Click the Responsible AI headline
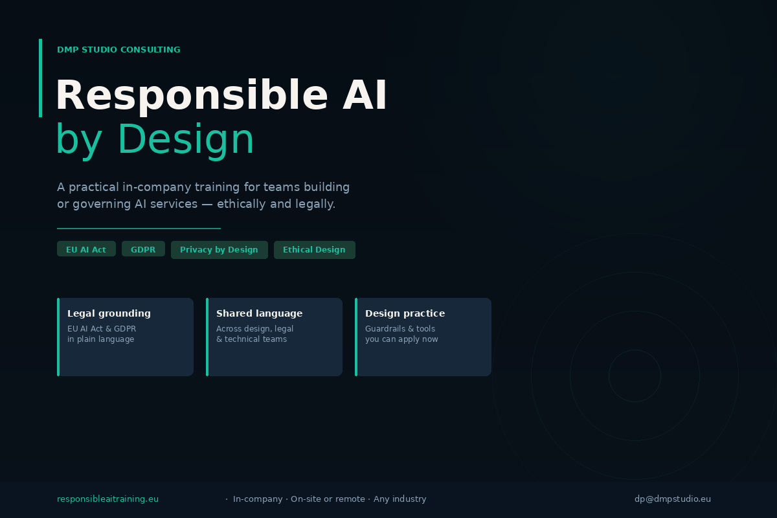 pos(221,96)
